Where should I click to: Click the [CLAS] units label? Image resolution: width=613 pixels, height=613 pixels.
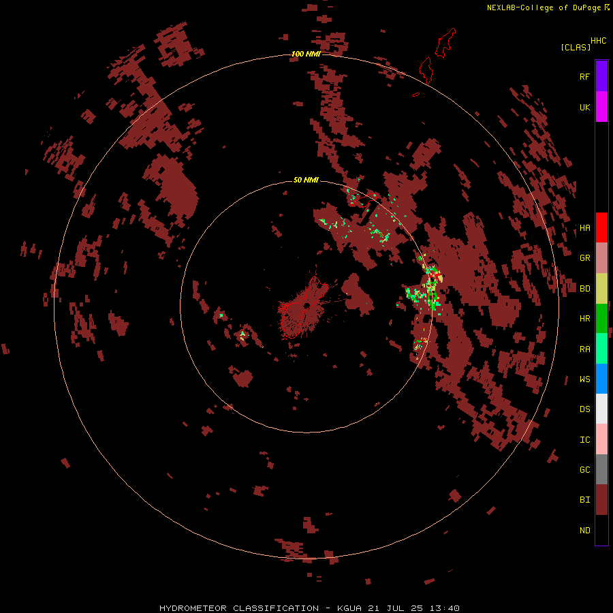tap(576, 47)
